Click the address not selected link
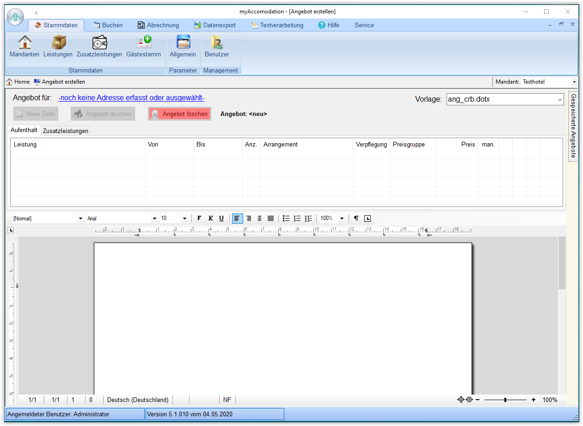583x426 pixels. (131, 98)
